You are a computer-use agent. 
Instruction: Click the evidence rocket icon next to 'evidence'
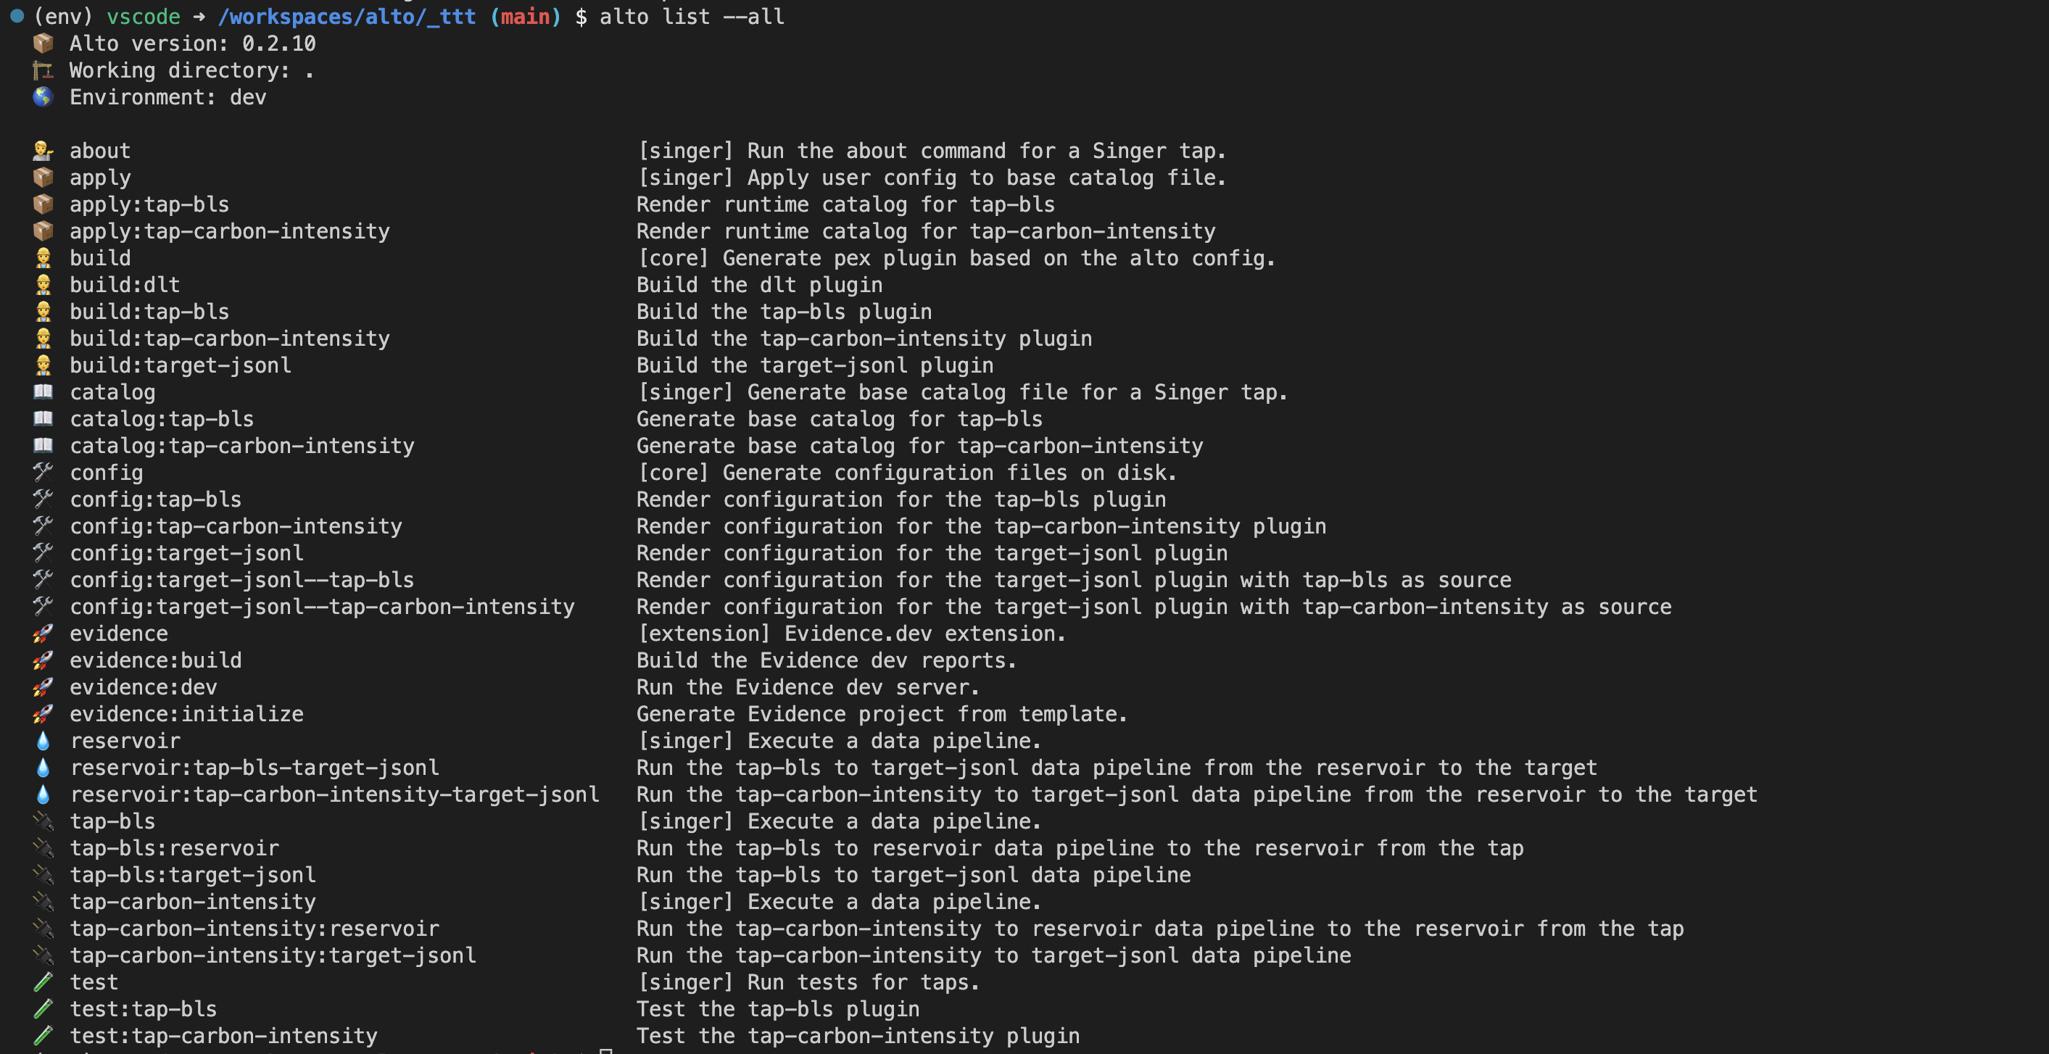coord(41,632)
